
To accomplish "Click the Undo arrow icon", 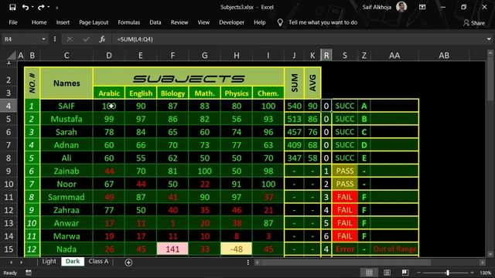I will 26,7.
